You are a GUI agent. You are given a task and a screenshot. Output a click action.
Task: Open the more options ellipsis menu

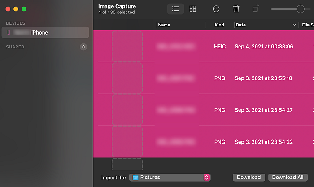tap(216, 9)
